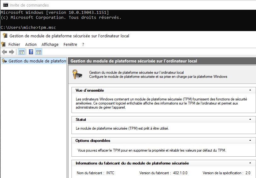Open the Fichier menu
The width and height of the screenshot is (256, 178).
[x=14, y=44]
